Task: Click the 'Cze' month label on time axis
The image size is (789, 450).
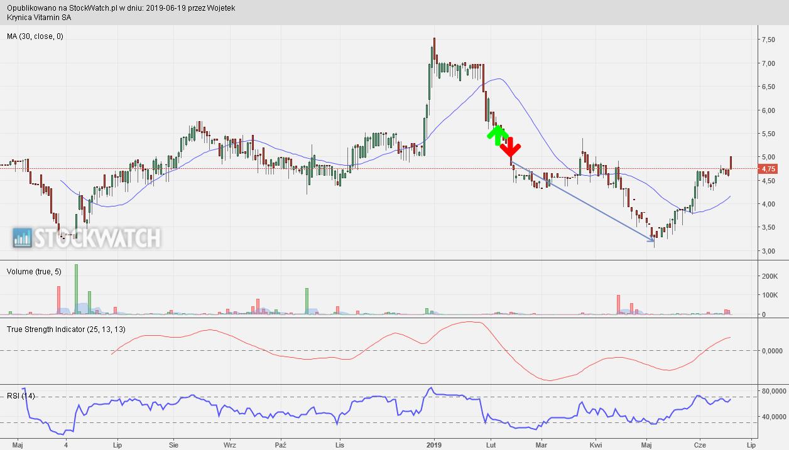Action: pos(699,444)
